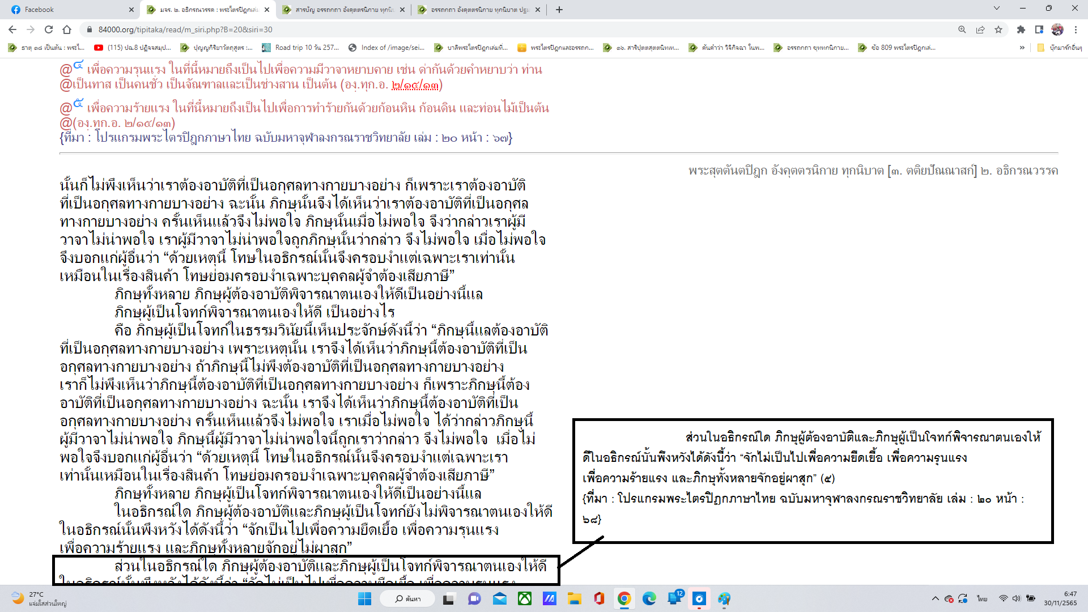This screenshot has height=612, width=1088.
Task: Select the มจร. ๒. อธิกรณวรรค tab
Action: [x=207, y=10]
